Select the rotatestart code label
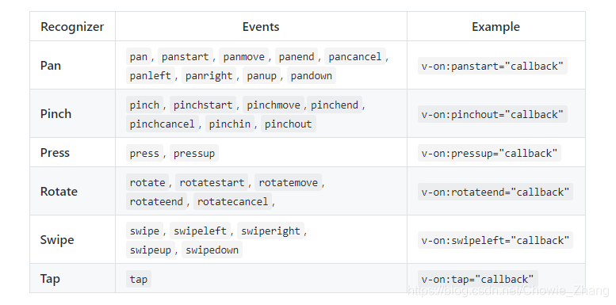The height and width of the screenshot is (305, 616). point(212,182)
